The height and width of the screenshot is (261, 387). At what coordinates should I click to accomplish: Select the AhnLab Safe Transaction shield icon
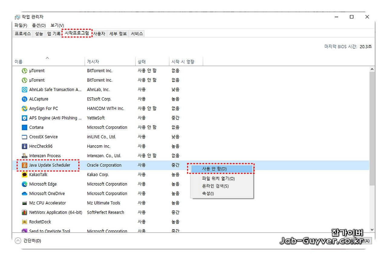(24, 90)
